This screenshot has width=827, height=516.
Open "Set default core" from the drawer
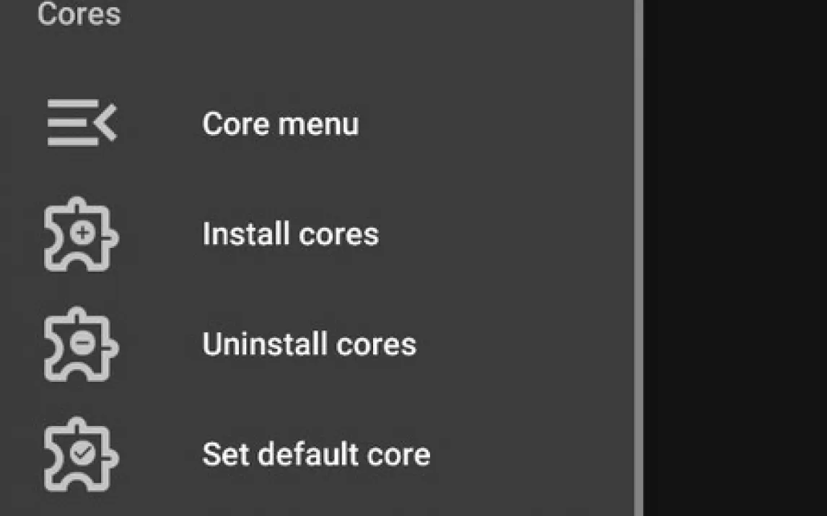click(316, 455)
